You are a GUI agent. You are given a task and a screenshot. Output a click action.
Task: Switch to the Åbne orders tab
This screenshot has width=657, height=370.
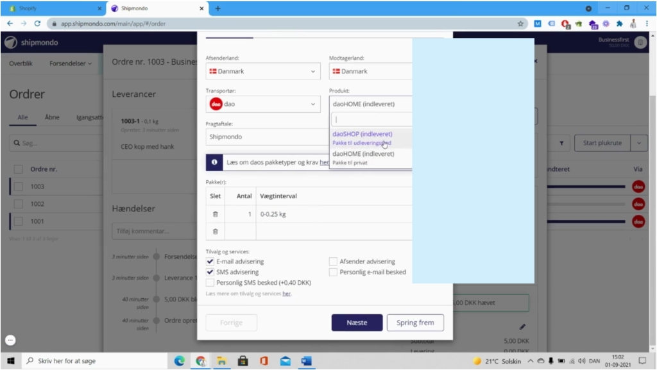(x=52, y=117)
